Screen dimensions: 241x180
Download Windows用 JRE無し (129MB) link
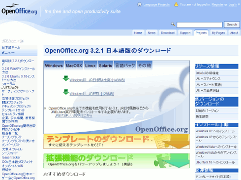pyautogui.click(x=91, y=94)
